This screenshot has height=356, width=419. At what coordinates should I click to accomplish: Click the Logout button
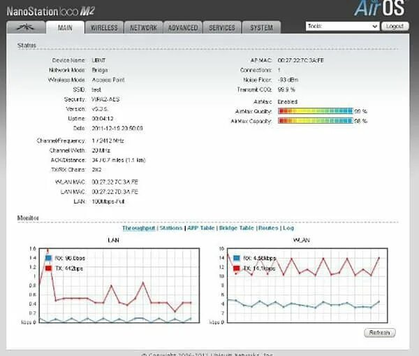coord(395,26)
